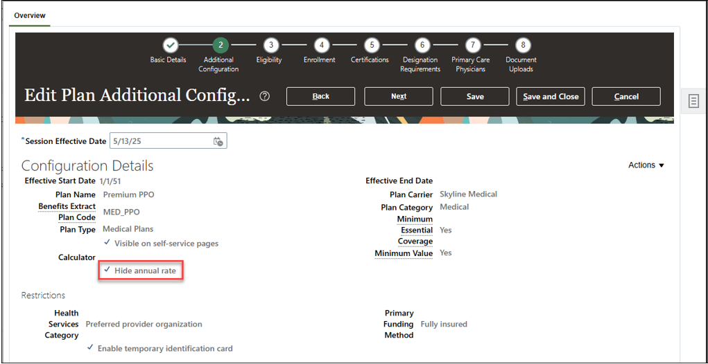The width and height of the screenshot is (708, 364).
Task: Open step 7 Primary Care Physicians
Action: coord(473,45)
